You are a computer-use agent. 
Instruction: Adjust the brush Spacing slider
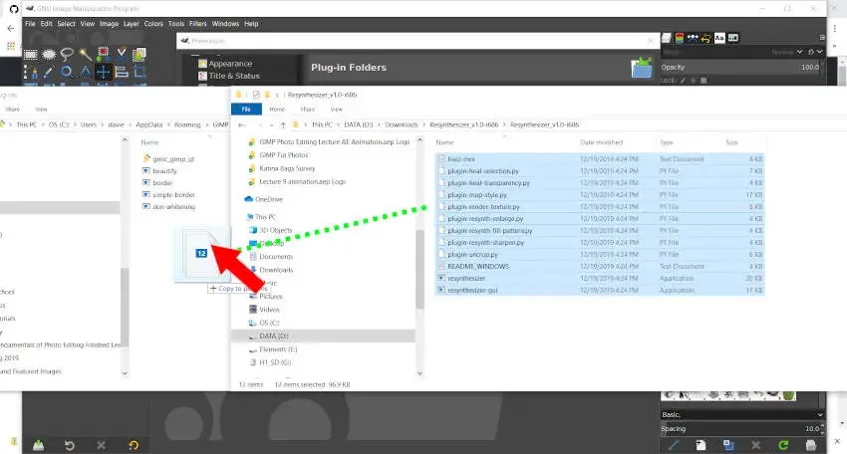(x=741, y=429)
